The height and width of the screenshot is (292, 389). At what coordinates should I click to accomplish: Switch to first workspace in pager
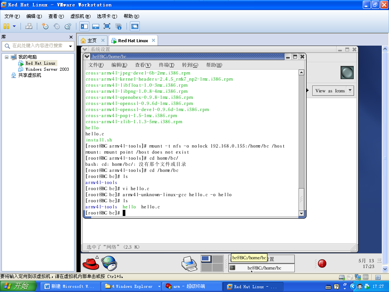pos(206,259)
